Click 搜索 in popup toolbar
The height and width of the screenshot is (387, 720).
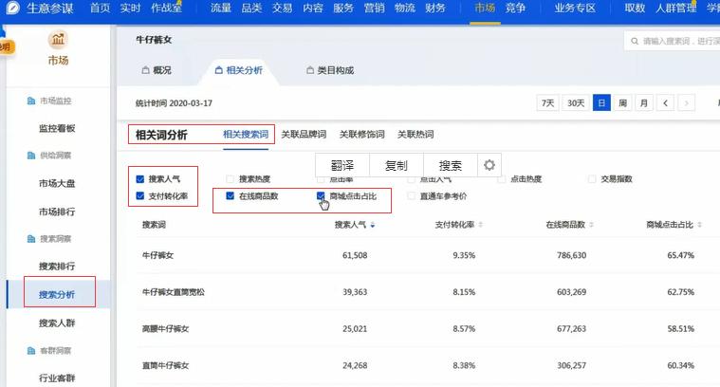pyautogui.click(x=450, y=165)
